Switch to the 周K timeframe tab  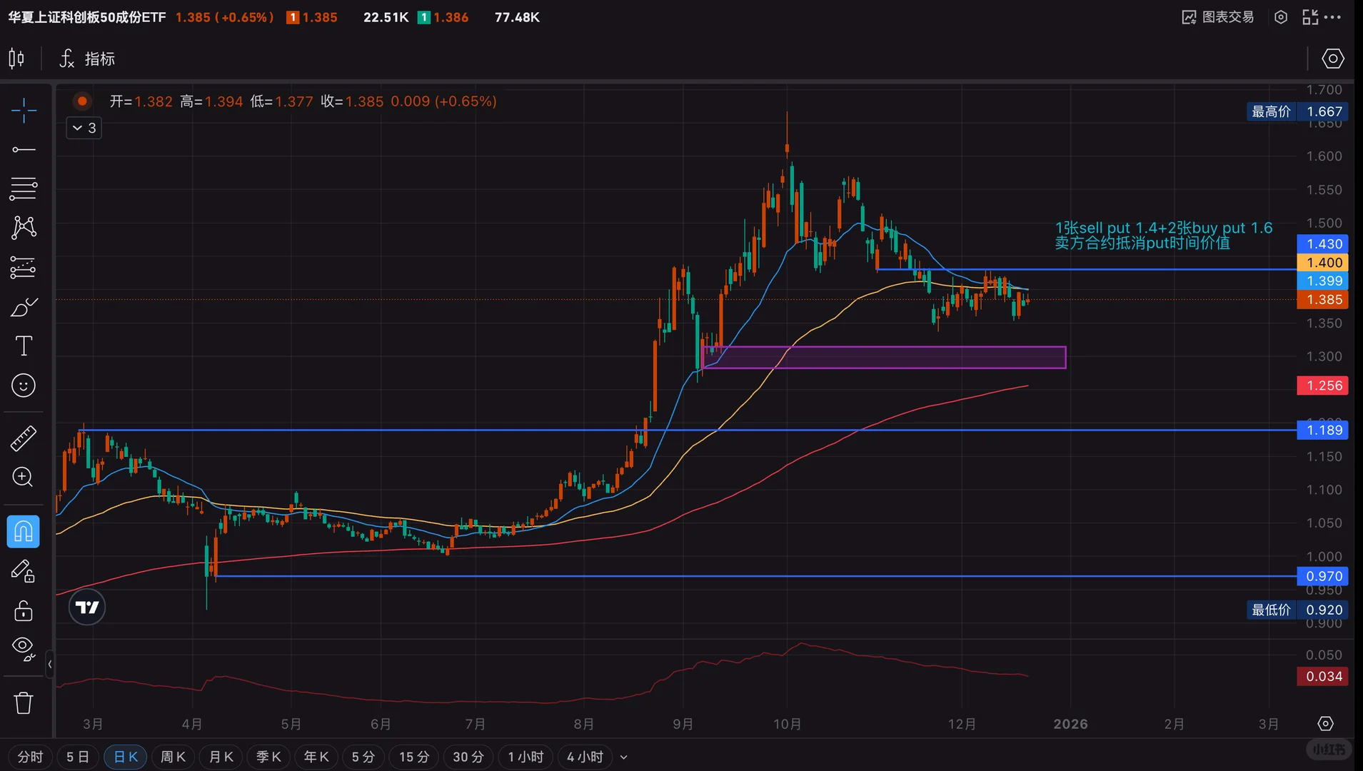coord(172,757)
